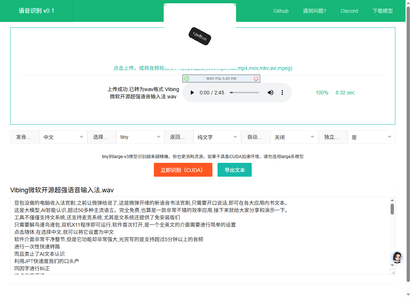Open the 遇到问题? help link
This screenshot has width=411, height=298.
coord(315,11)
